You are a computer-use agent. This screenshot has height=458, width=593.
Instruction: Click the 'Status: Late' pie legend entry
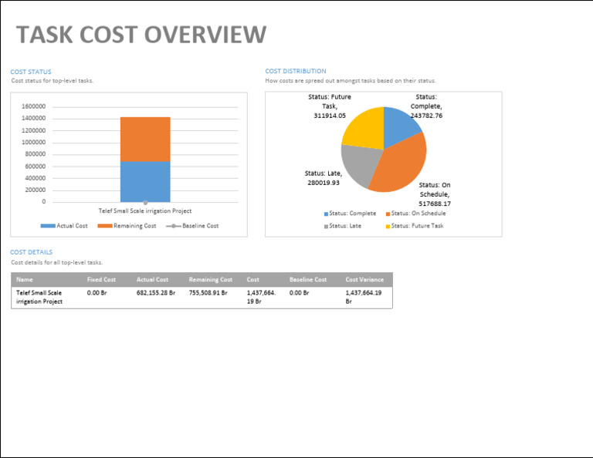coord(343,226)
